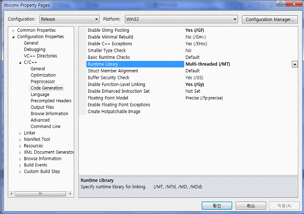Click the Yes (/GF) value
The height and width of the screenshot is (214, 304).
(x=195, y=30)
